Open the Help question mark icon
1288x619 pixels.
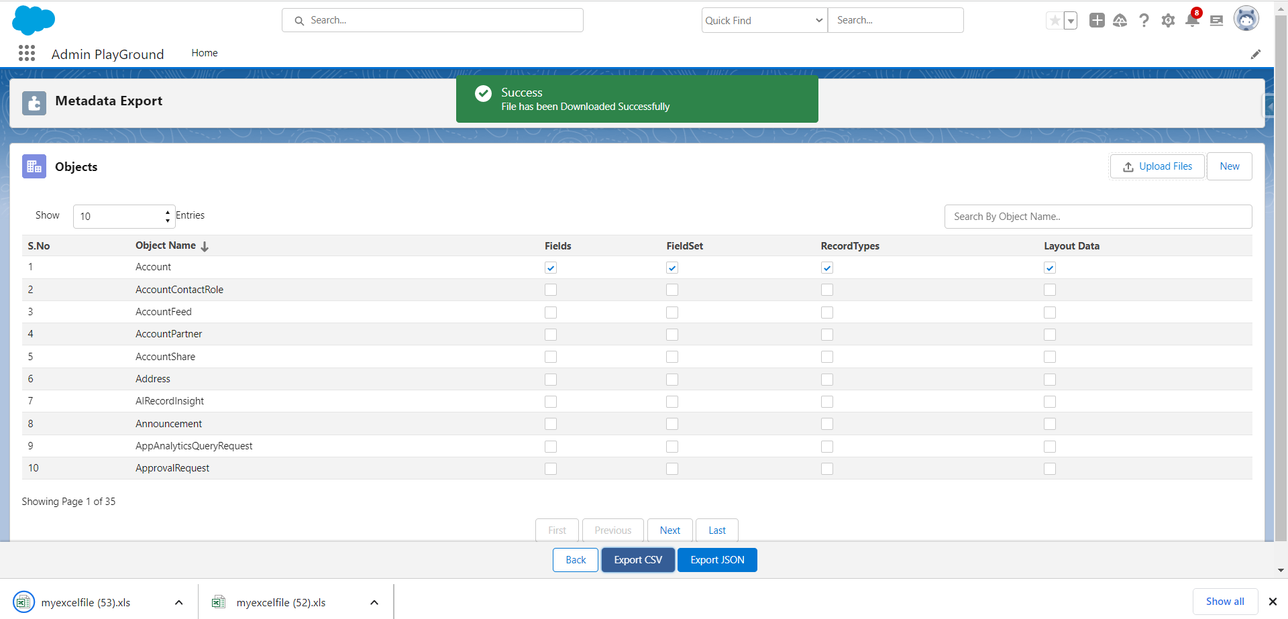click(1144, 21)
